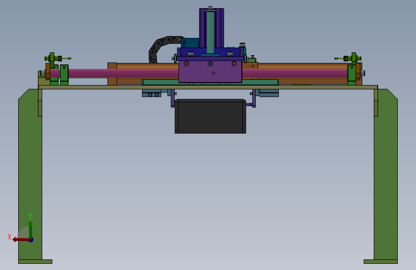Image resolution: width=416 pixels, height=270 pixels.
Task: Select the teal block under the plate, right side
Action: [x=269, y=93]
